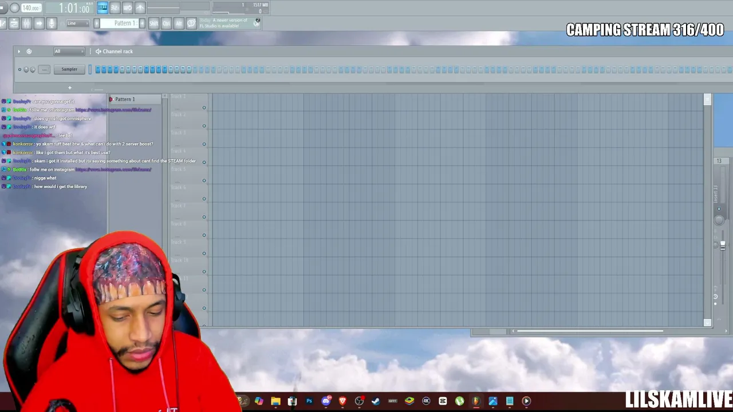Click the Track 1 label in the playlist
This screenshot has width=733, height=412.
[x=179, y=97]
